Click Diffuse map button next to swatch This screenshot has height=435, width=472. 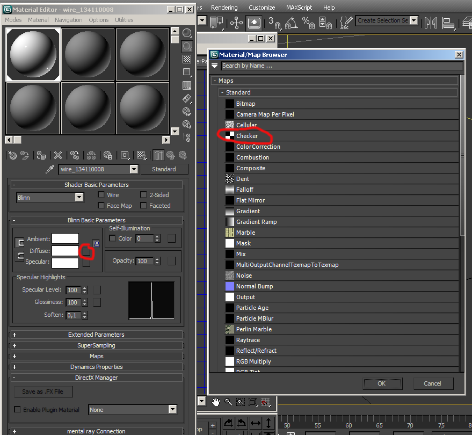point(86,251)
